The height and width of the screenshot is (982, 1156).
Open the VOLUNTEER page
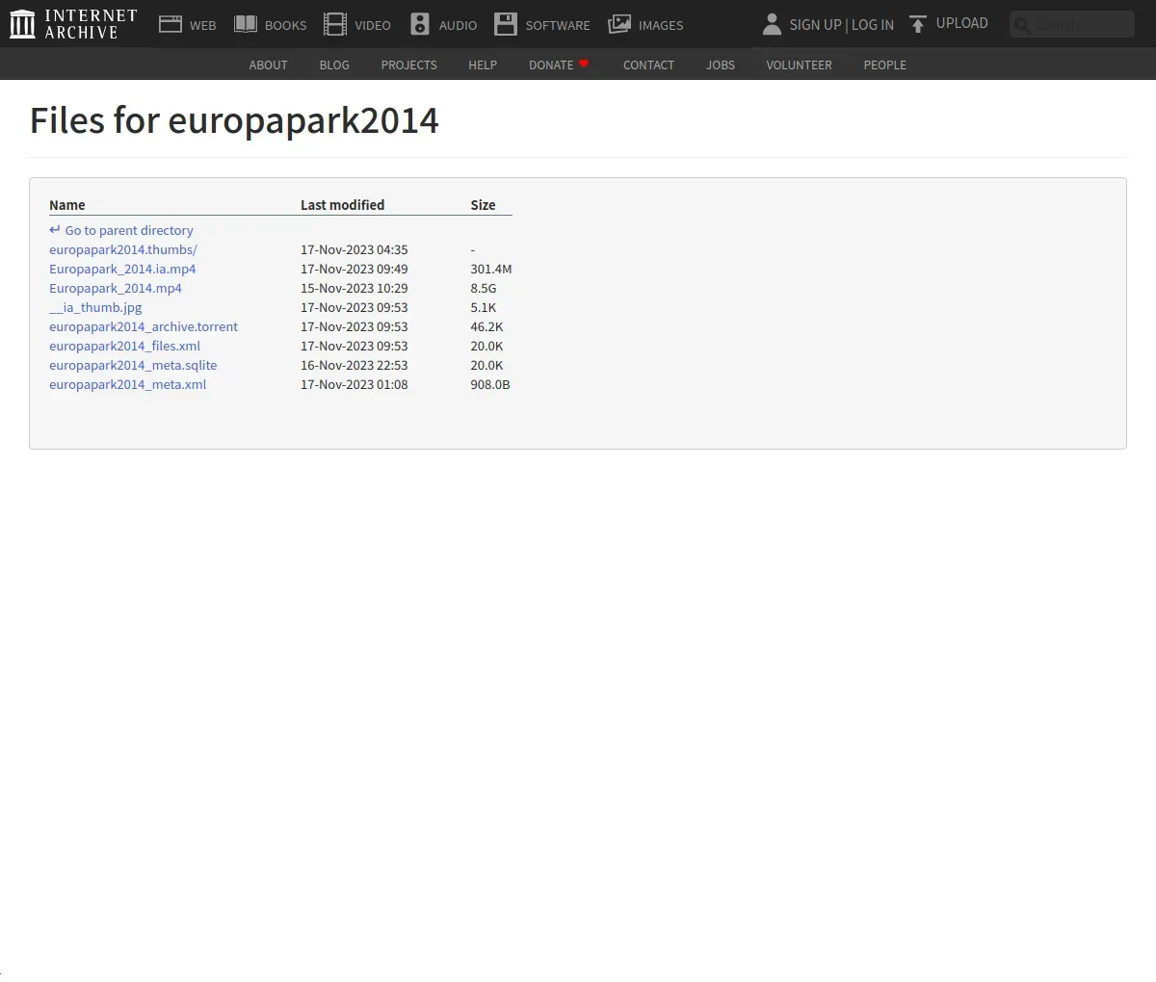(x=799, y=65)
